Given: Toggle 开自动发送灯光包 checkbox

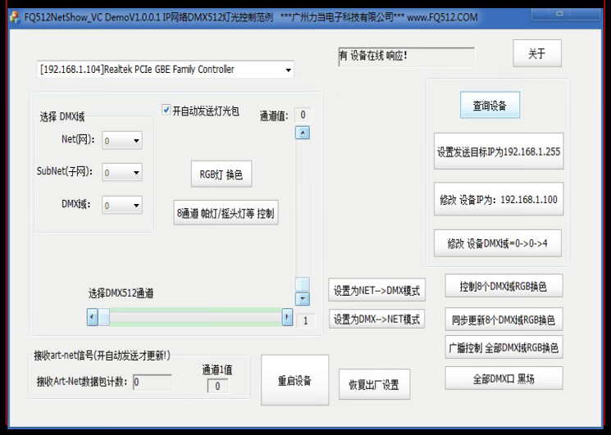Looking at the screenshot, I should point(167,110).
